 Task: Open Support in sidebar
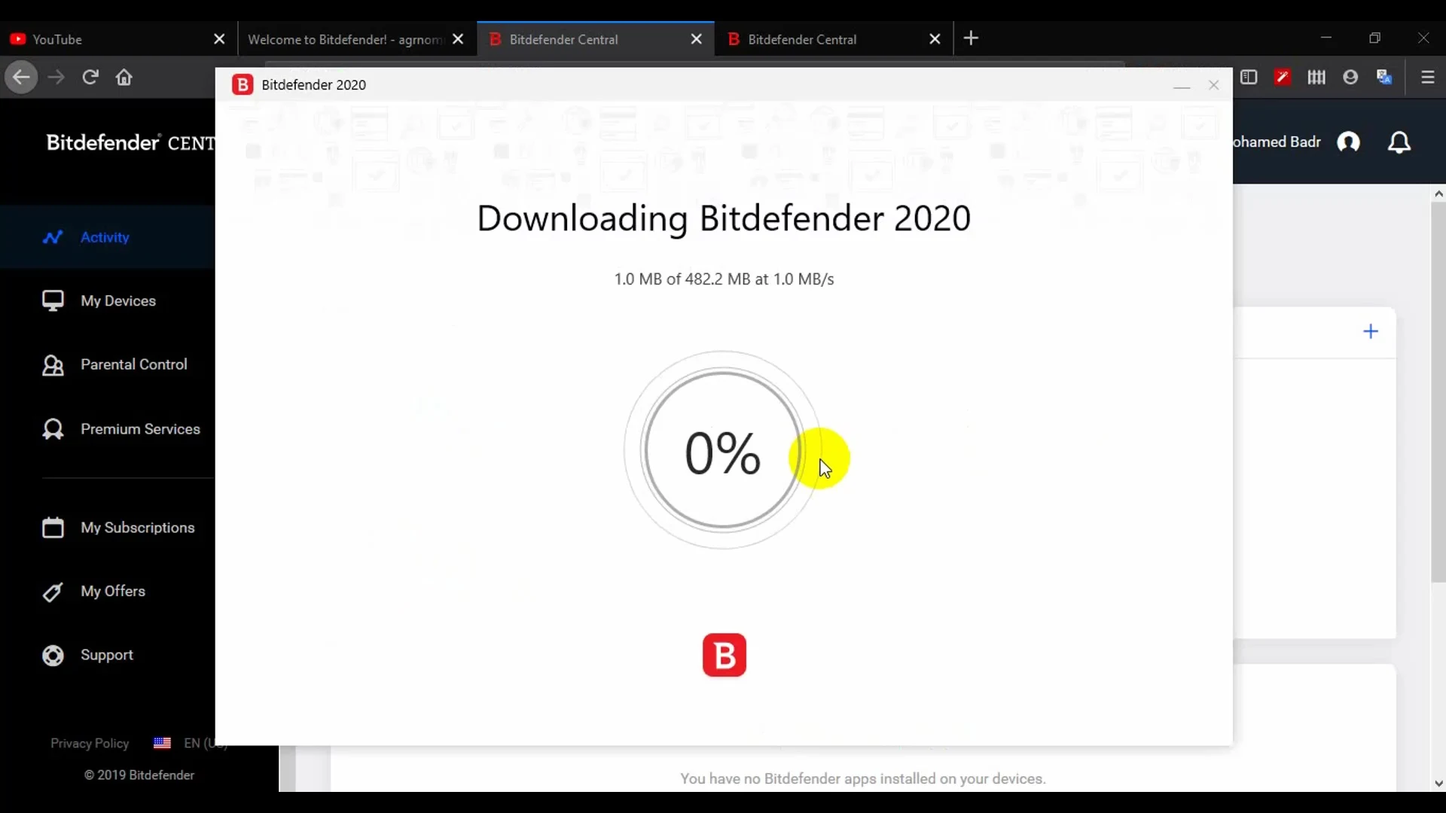pos(107,655)
